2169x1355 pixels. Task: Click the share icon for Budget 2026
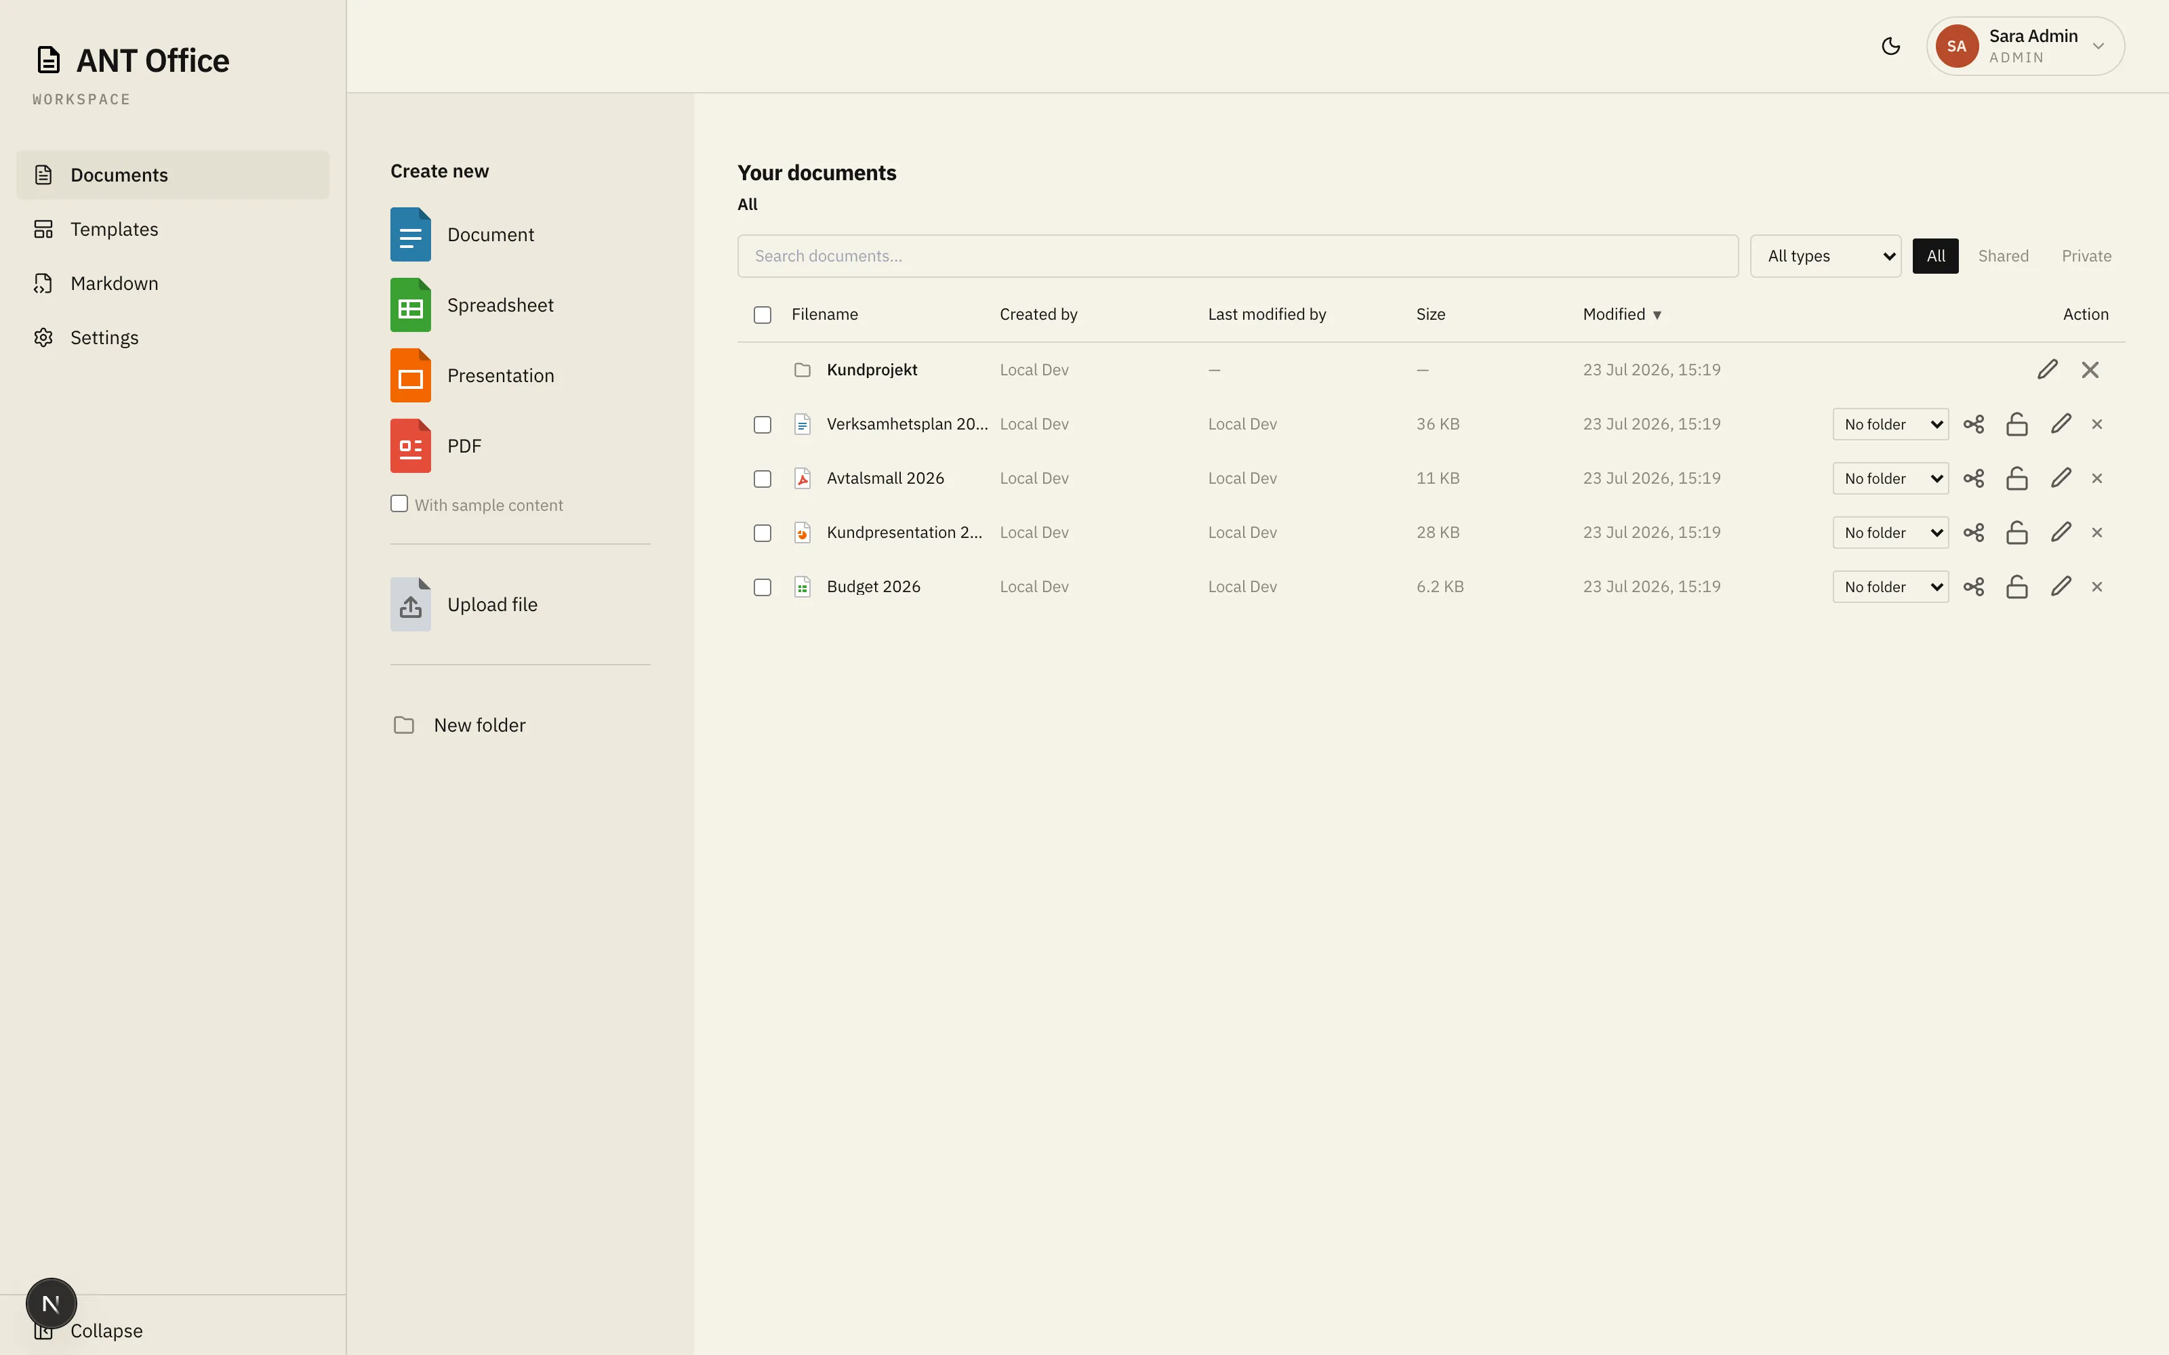tap(1974, 587)
